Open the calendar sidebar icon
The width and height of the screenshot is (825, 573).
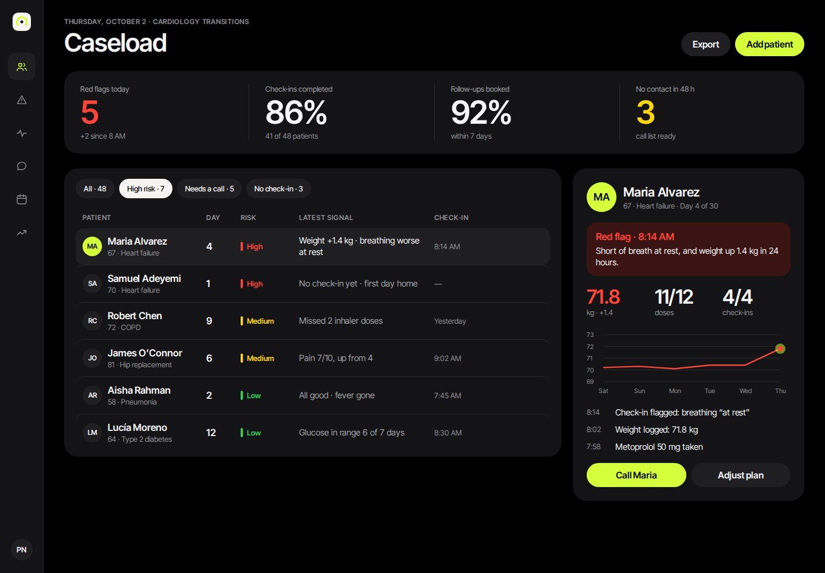point(22,199)
